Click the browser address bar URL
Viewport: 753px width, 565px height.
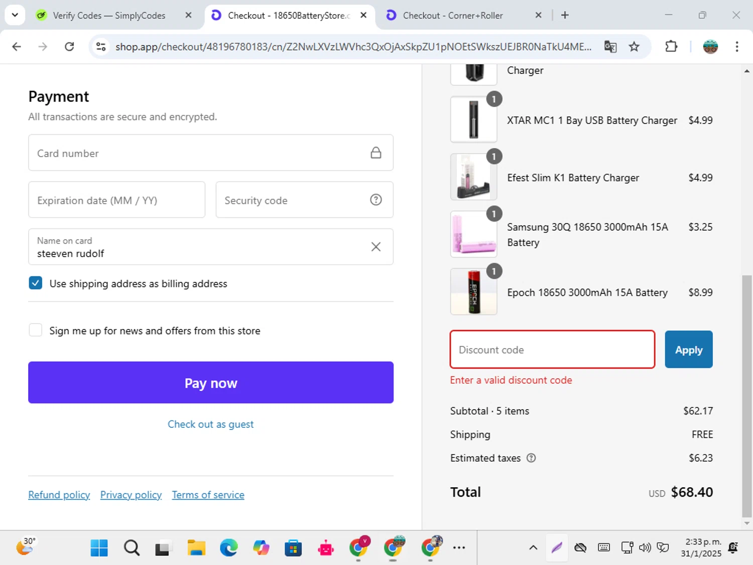pyautogui.click(x=353, y=47)
